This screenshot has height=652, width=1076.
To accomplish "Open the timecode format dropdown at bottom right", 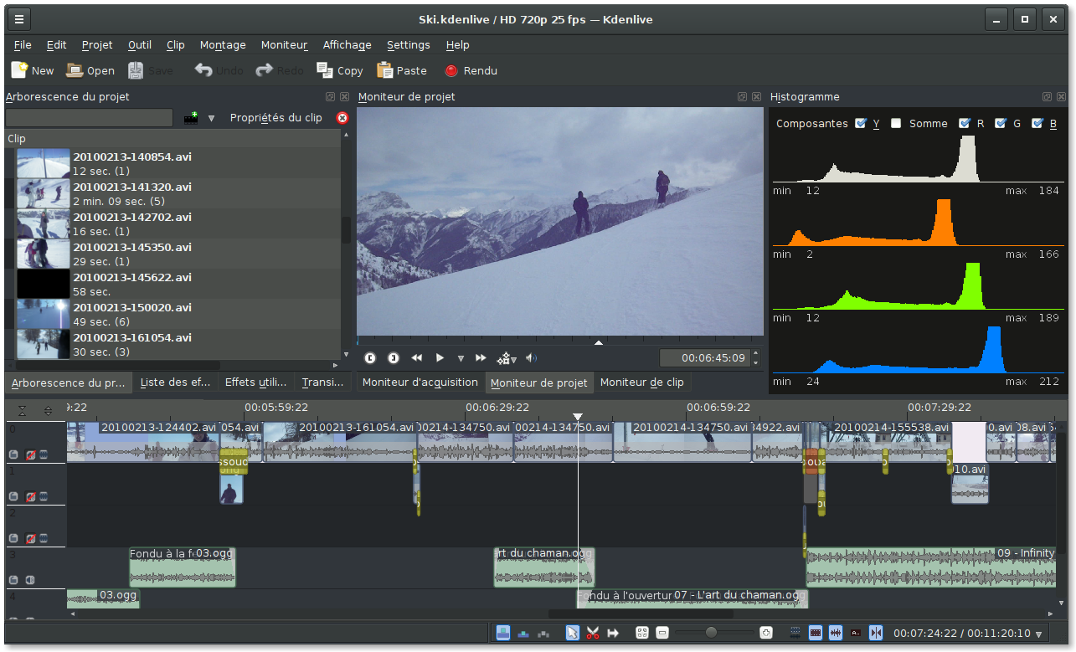I will pos(1039,634).
